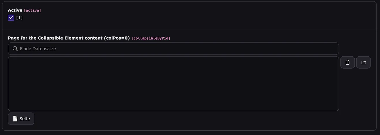Click the 'Seite' button text
This screenshot has width=380, height=135.
pos(25,119)
